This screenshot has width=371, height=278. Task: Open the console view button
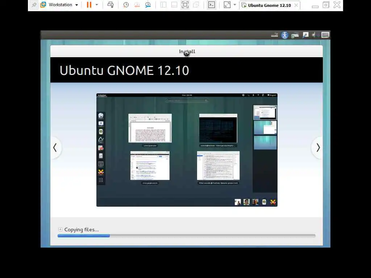212,5
